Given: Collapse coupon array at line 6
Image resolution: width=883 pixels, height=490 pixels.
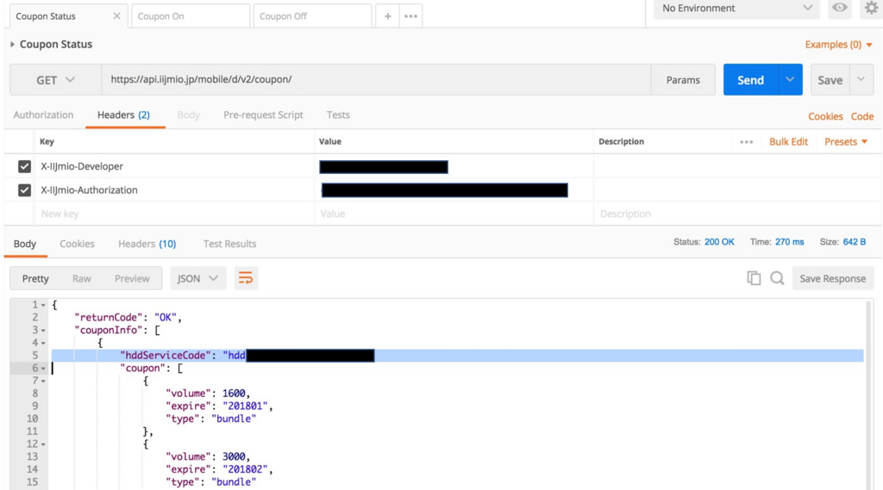Looking at the screenshot, I should pos(43,368).
